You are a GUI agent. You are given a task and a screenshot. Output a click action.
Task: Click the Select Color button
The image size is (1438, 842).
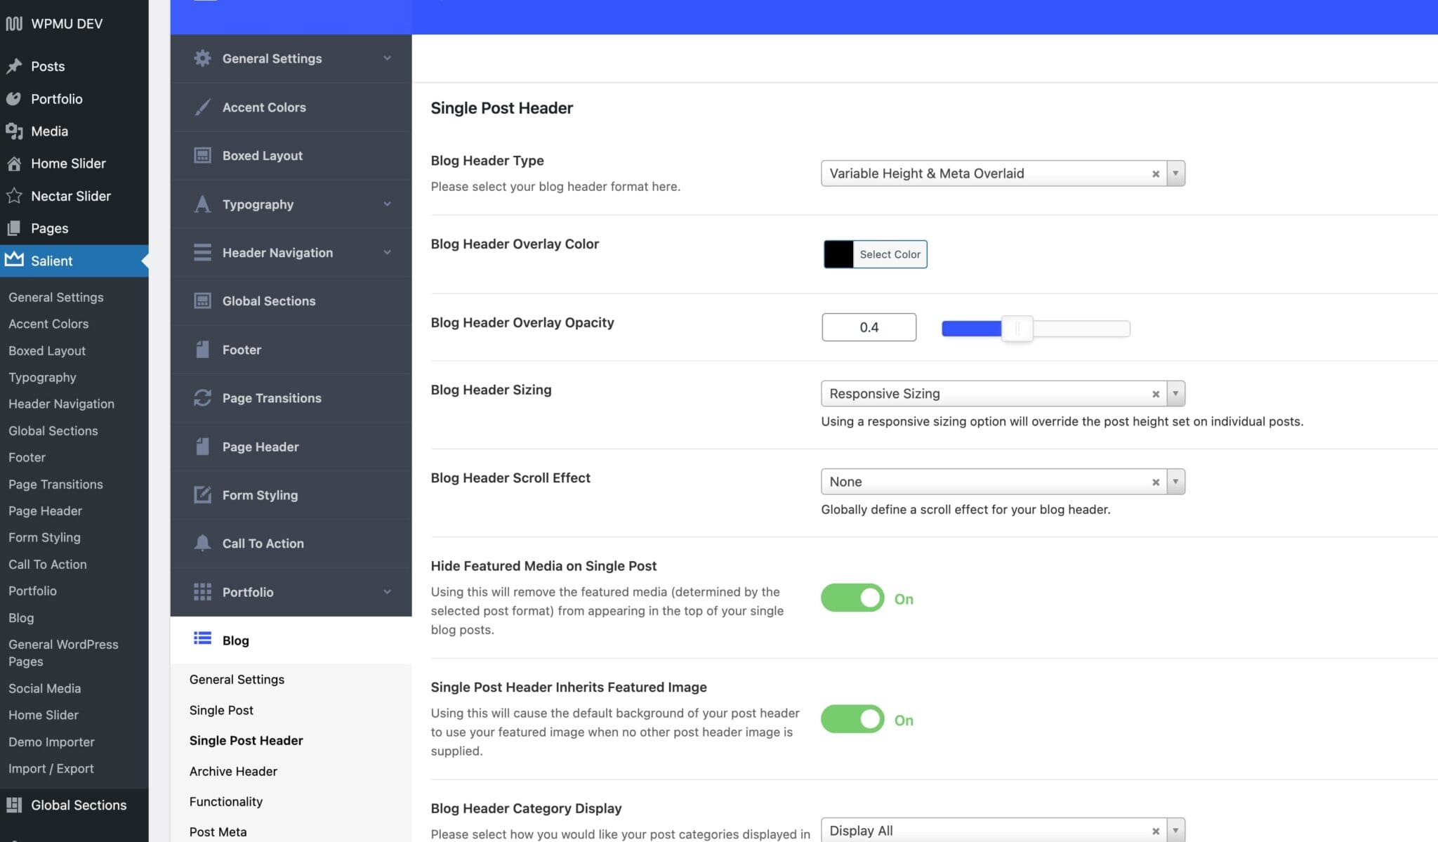click(889, 254)
